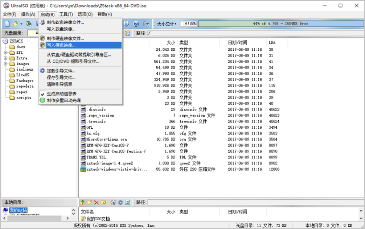The image size is (365, 229).
Task: Click the Exit icon in toolbar
Action: [x=146, y=24]
